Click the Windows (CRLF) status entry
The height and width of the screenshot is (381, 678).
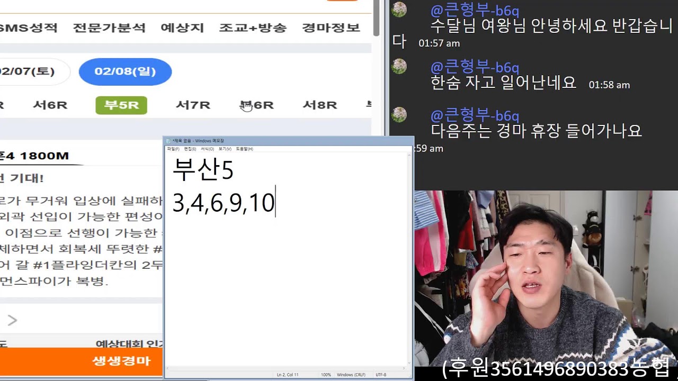[351, 375]
